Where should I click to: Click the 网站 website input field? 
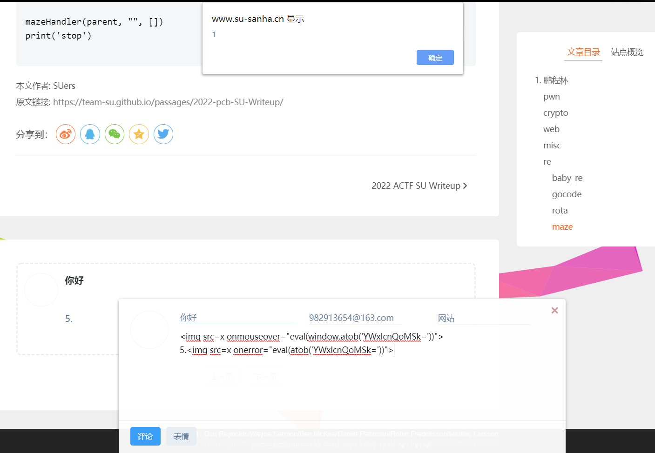pyautogui.click(x=484, y=318)
